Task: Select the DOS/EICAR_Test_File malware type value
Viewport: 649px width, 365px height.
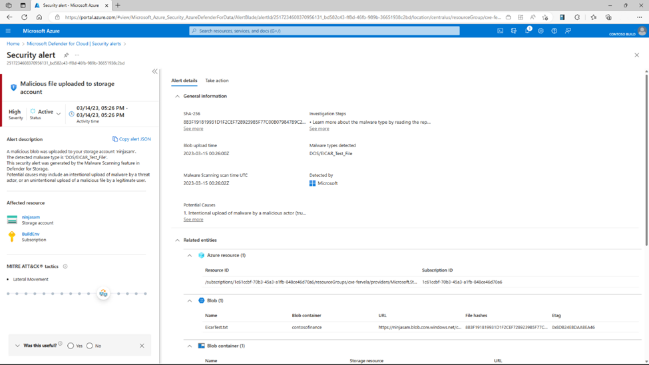Action: coord(331,153)
